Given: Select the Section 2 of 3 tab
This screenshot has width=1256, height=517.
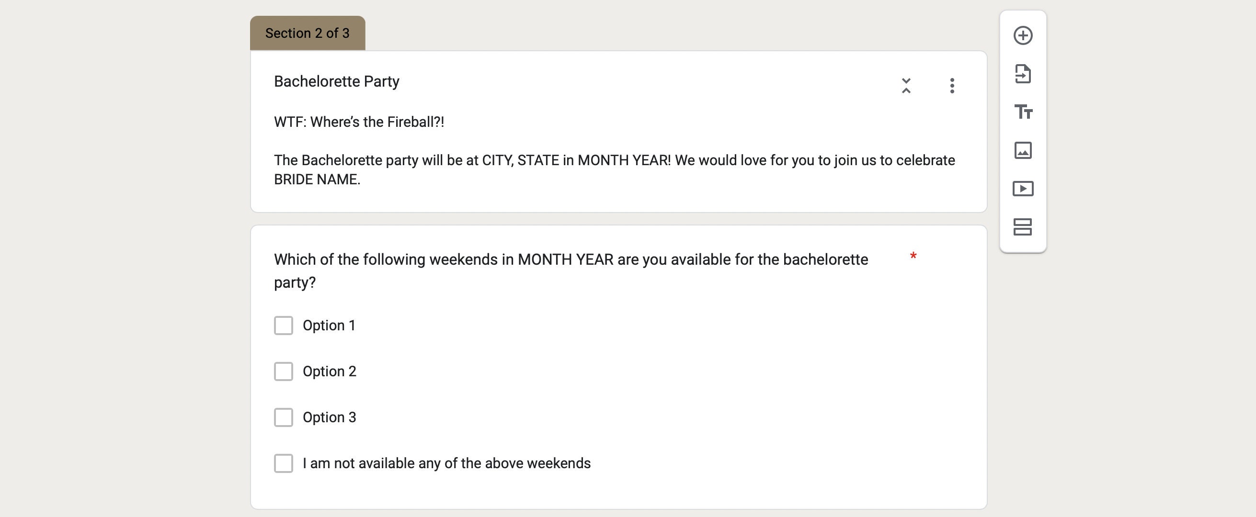Looking at the screenshot, I should pos(308,33).
